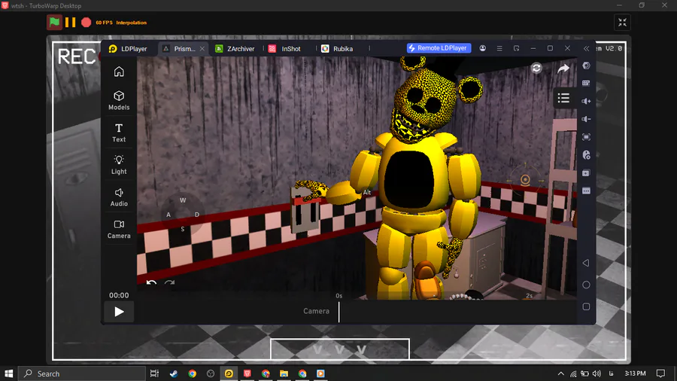Click the orange camera joystick control
Image resolution: width=677 pixels, height=381 pixels.
(x=525, y=179)
